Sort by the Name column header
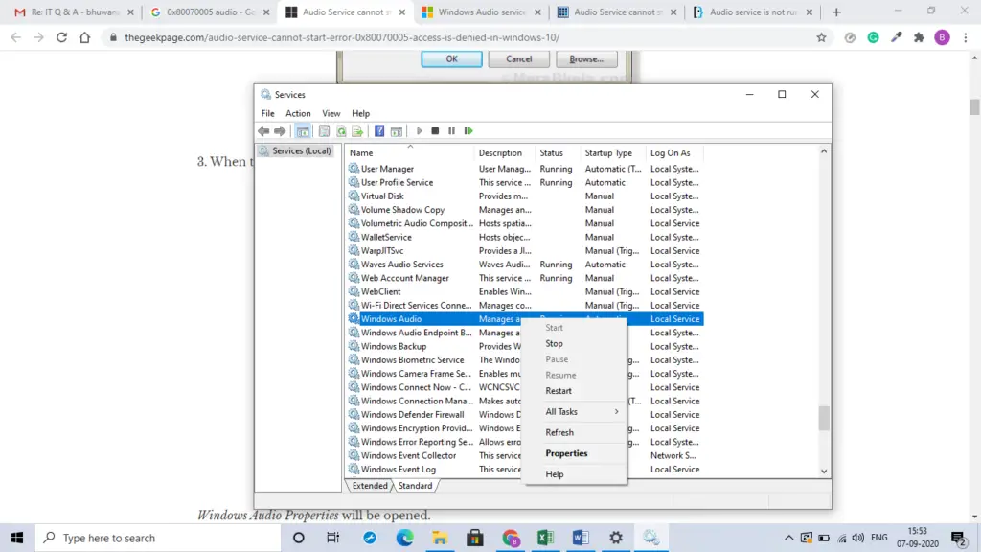The image size is (981, 552). (410, 152)
